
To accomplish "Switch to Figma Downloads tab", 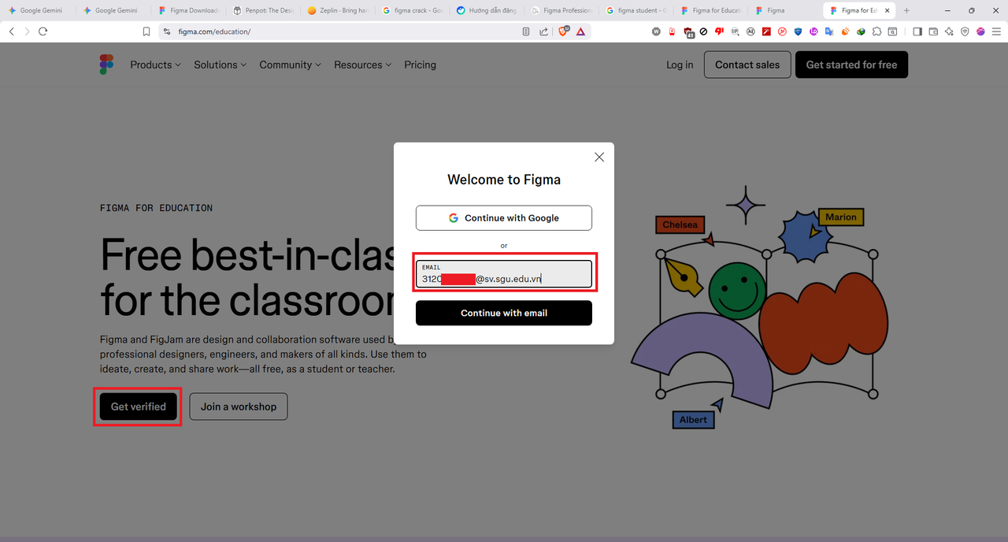I will pyautogui.click(x=188, y=10).
